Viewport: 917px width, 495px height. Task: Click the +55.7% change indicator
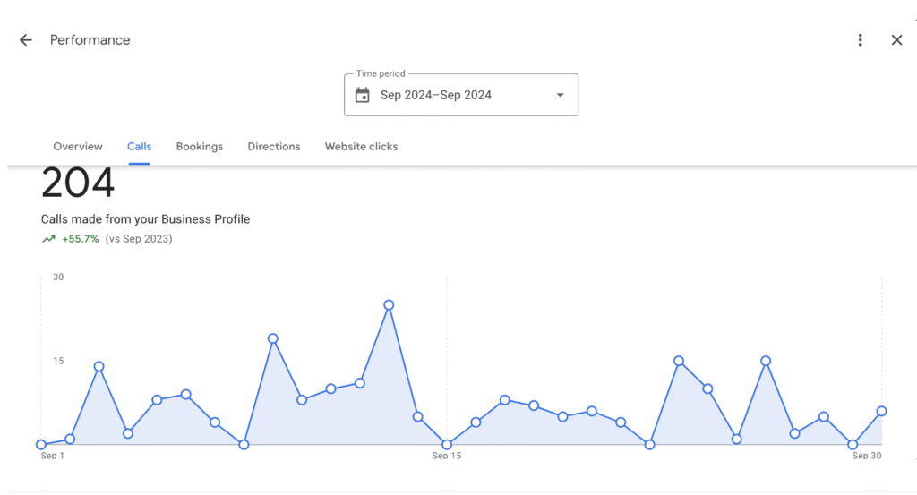tap(80, 238)
